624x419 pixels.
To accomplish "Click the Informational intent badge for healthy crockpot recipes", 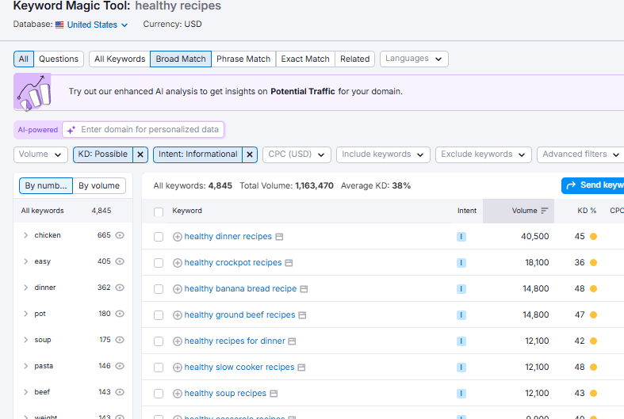I will [461, 263].
